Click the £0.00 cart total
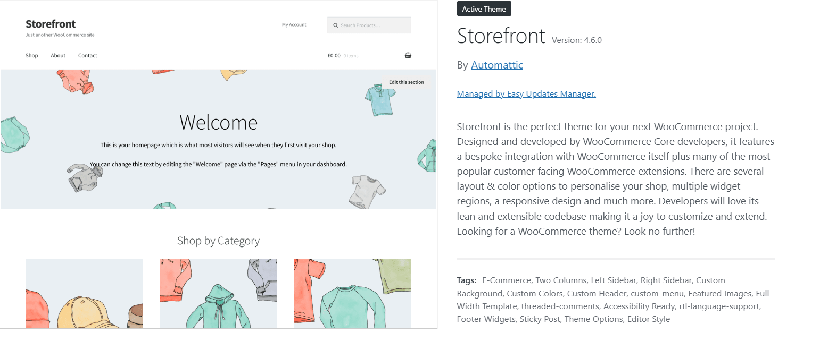 point(334,56)
